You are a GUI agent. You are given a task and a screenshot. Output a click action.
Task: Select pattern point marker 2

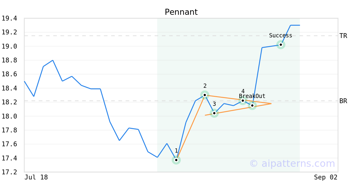coord(205,95)
